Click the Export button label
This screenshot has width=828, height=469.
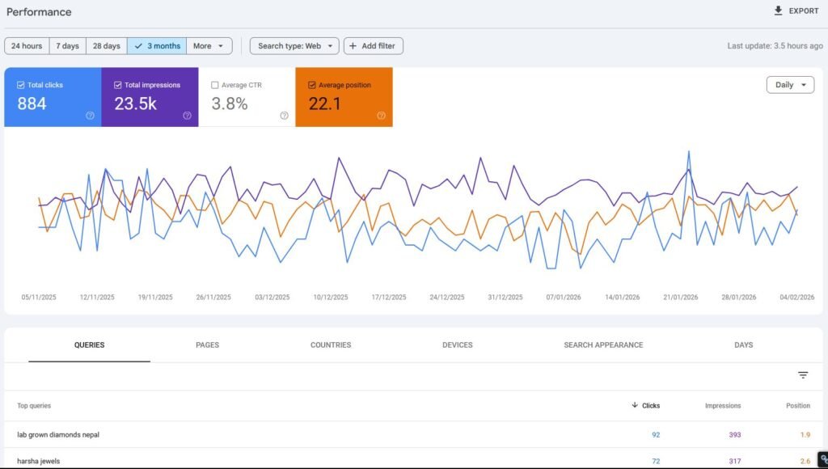804,11
